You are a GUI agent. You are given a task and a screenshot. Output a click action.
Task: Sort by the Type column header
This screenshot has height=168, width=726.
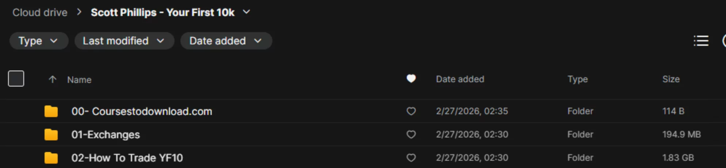click(x=577, y=79)
